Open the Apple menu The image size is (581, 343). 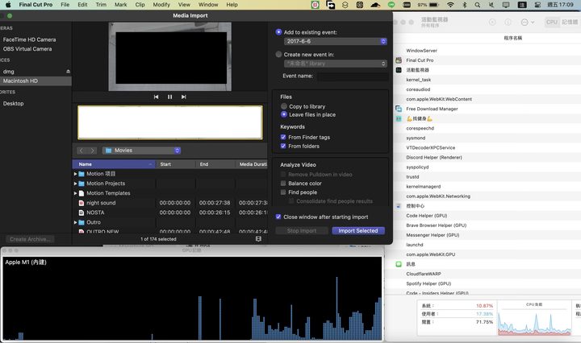click(x=8, y=5)
